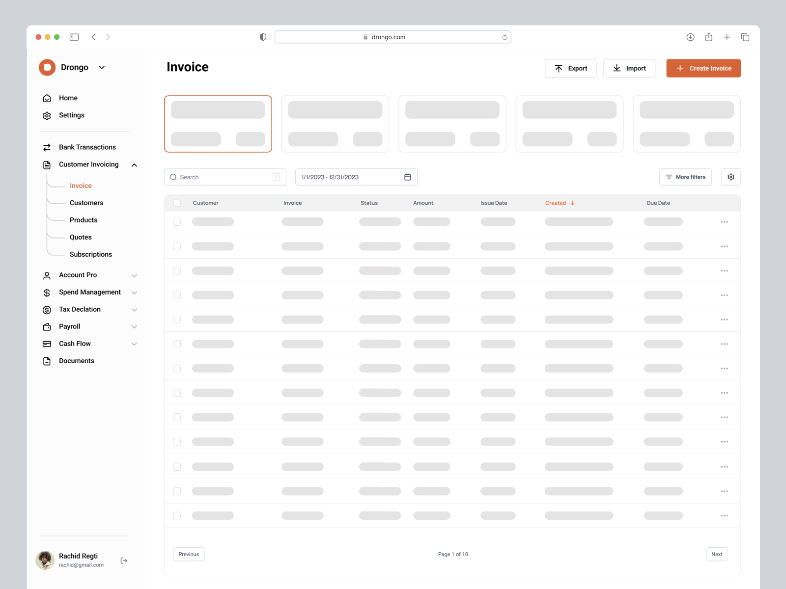Check the checkbox on the last invoice row
Viewport: 786px width, 589px height.
click(x=177, y=515)
